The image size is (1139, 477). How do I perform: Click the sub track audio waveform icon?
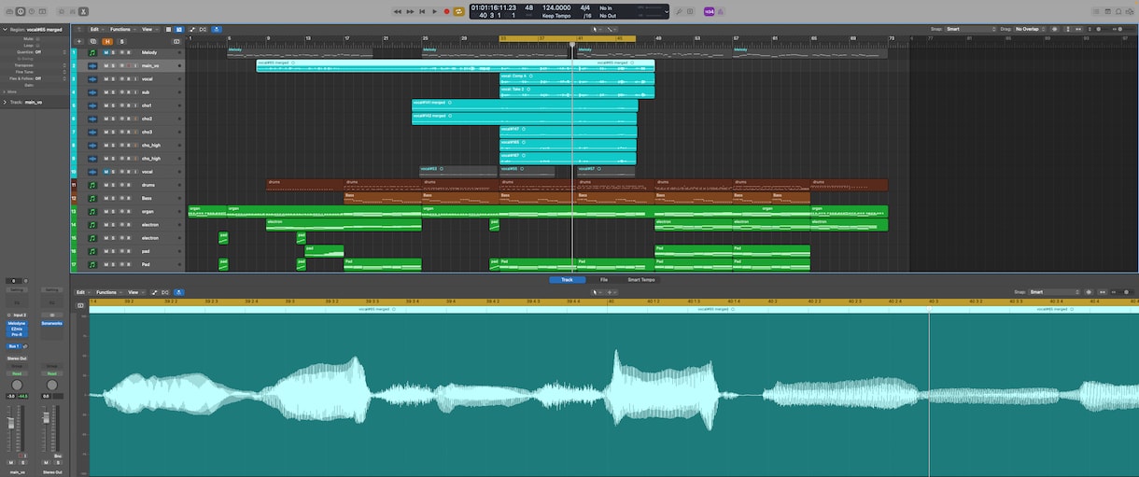pyautogui.click(x=92, y=92)
